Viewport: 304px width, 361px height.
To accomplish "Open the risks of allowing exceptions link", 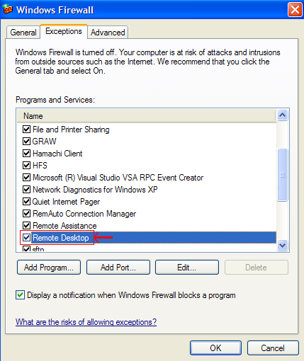I will point(86,322).
